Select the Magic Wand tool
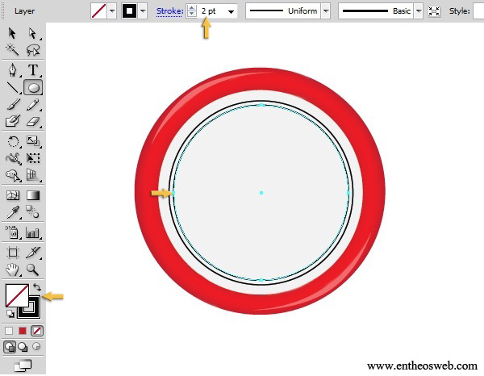This screenshot has height=376, width=484. point(12,50)
